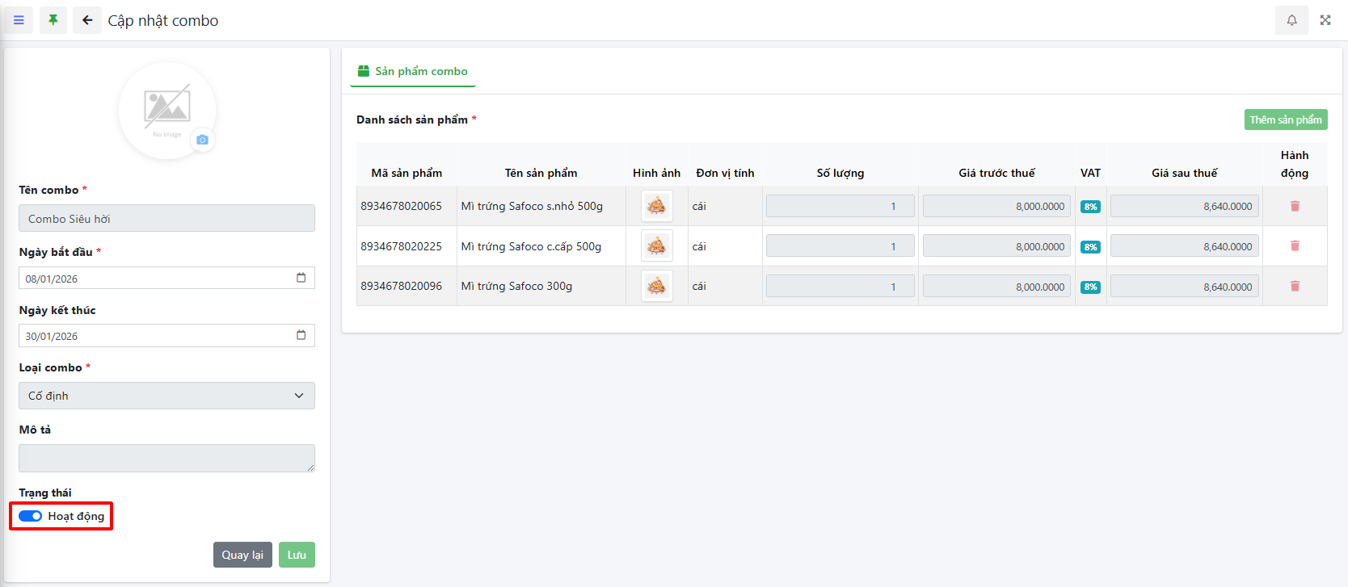Open the hamburger sidebar menu
This screenshot has height=587, width=1348.
tap(19, 20)
